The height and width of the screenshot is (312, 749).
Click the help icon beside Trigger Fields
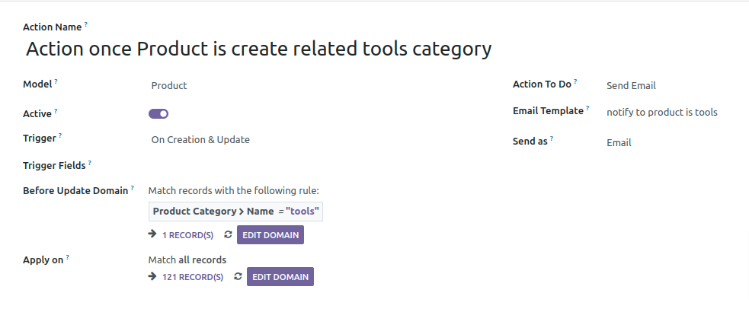pyautogui.click(x=90, y=163)
